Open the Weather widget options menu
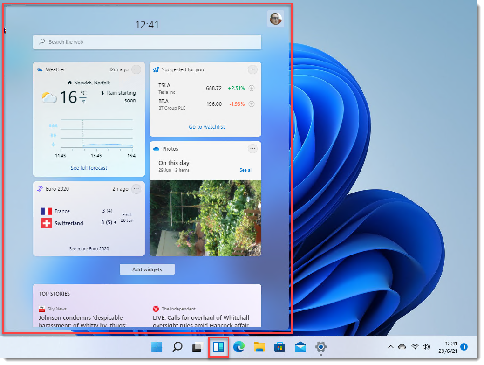The image size is (484, 365). pos(136,69)
